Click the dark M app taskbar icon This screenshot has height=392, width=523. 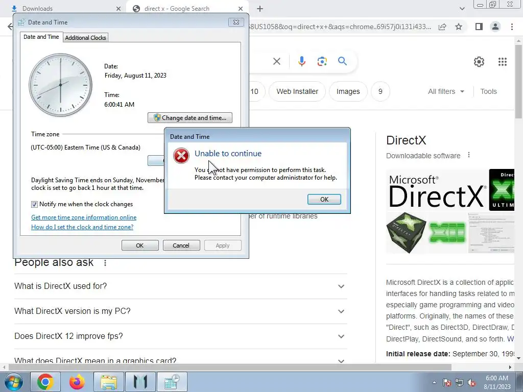click(140, 382)
